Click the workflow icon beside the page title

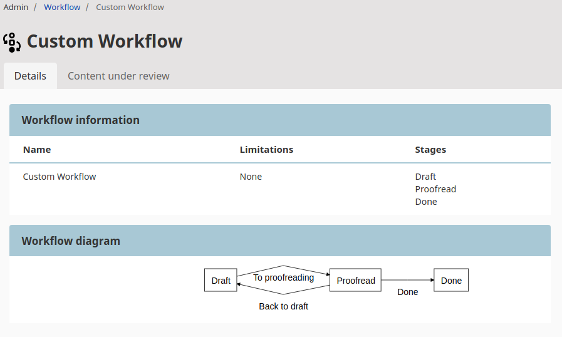(12, 43)
